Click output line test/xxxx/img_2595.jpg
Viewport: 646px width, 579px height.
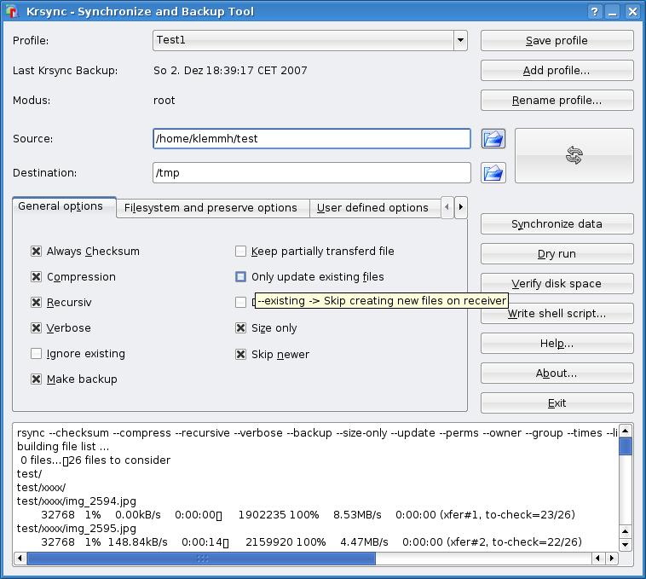(x=76, y=529)
